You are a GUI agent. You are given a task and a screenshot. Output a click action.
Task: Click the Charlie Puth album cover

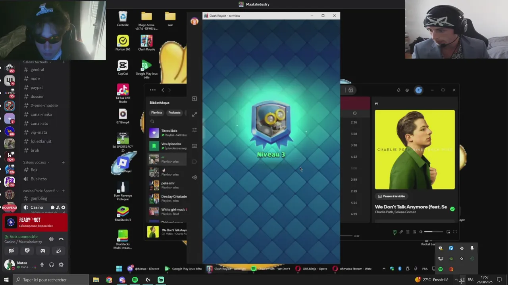pos(415,150)
